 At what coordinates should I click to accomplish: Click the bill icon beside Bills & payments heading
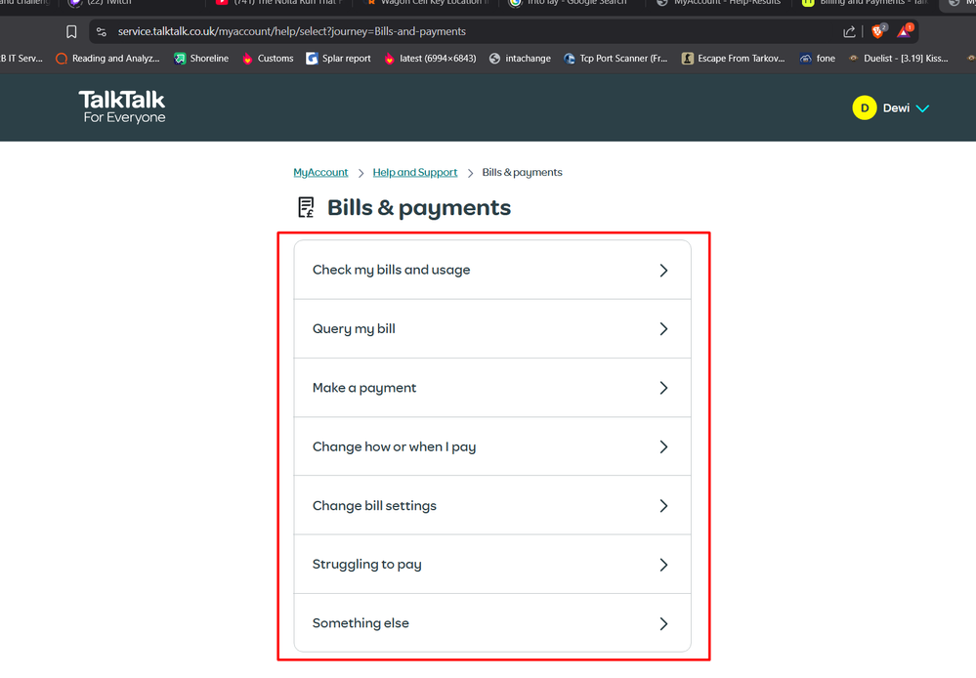[x=306, y=207]
